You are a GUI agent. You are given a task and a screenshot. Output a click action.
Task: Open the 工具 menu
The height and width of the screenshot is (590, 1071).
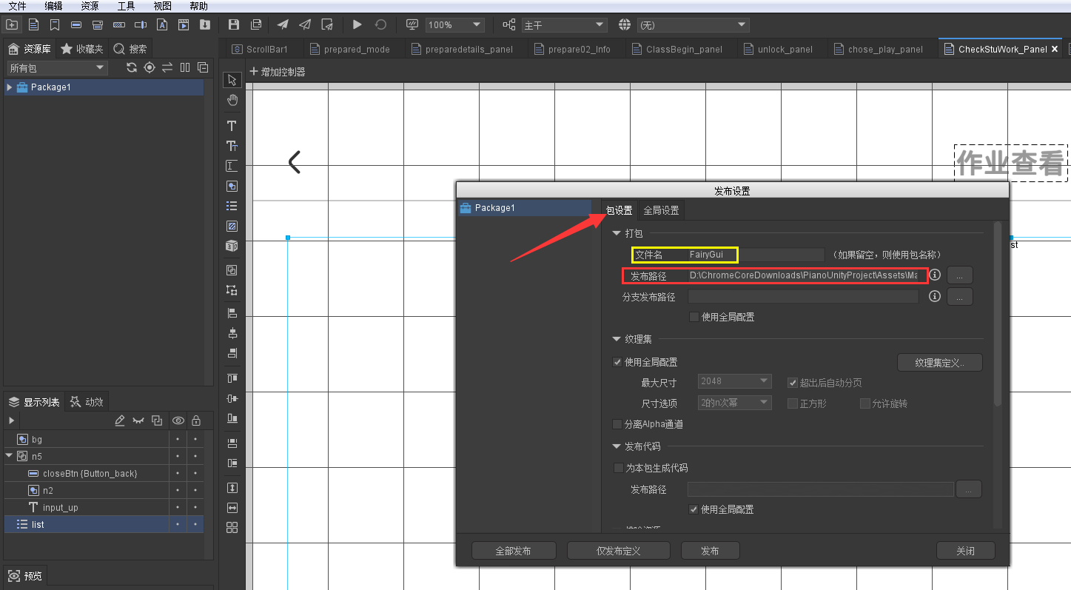click(126, 6)
